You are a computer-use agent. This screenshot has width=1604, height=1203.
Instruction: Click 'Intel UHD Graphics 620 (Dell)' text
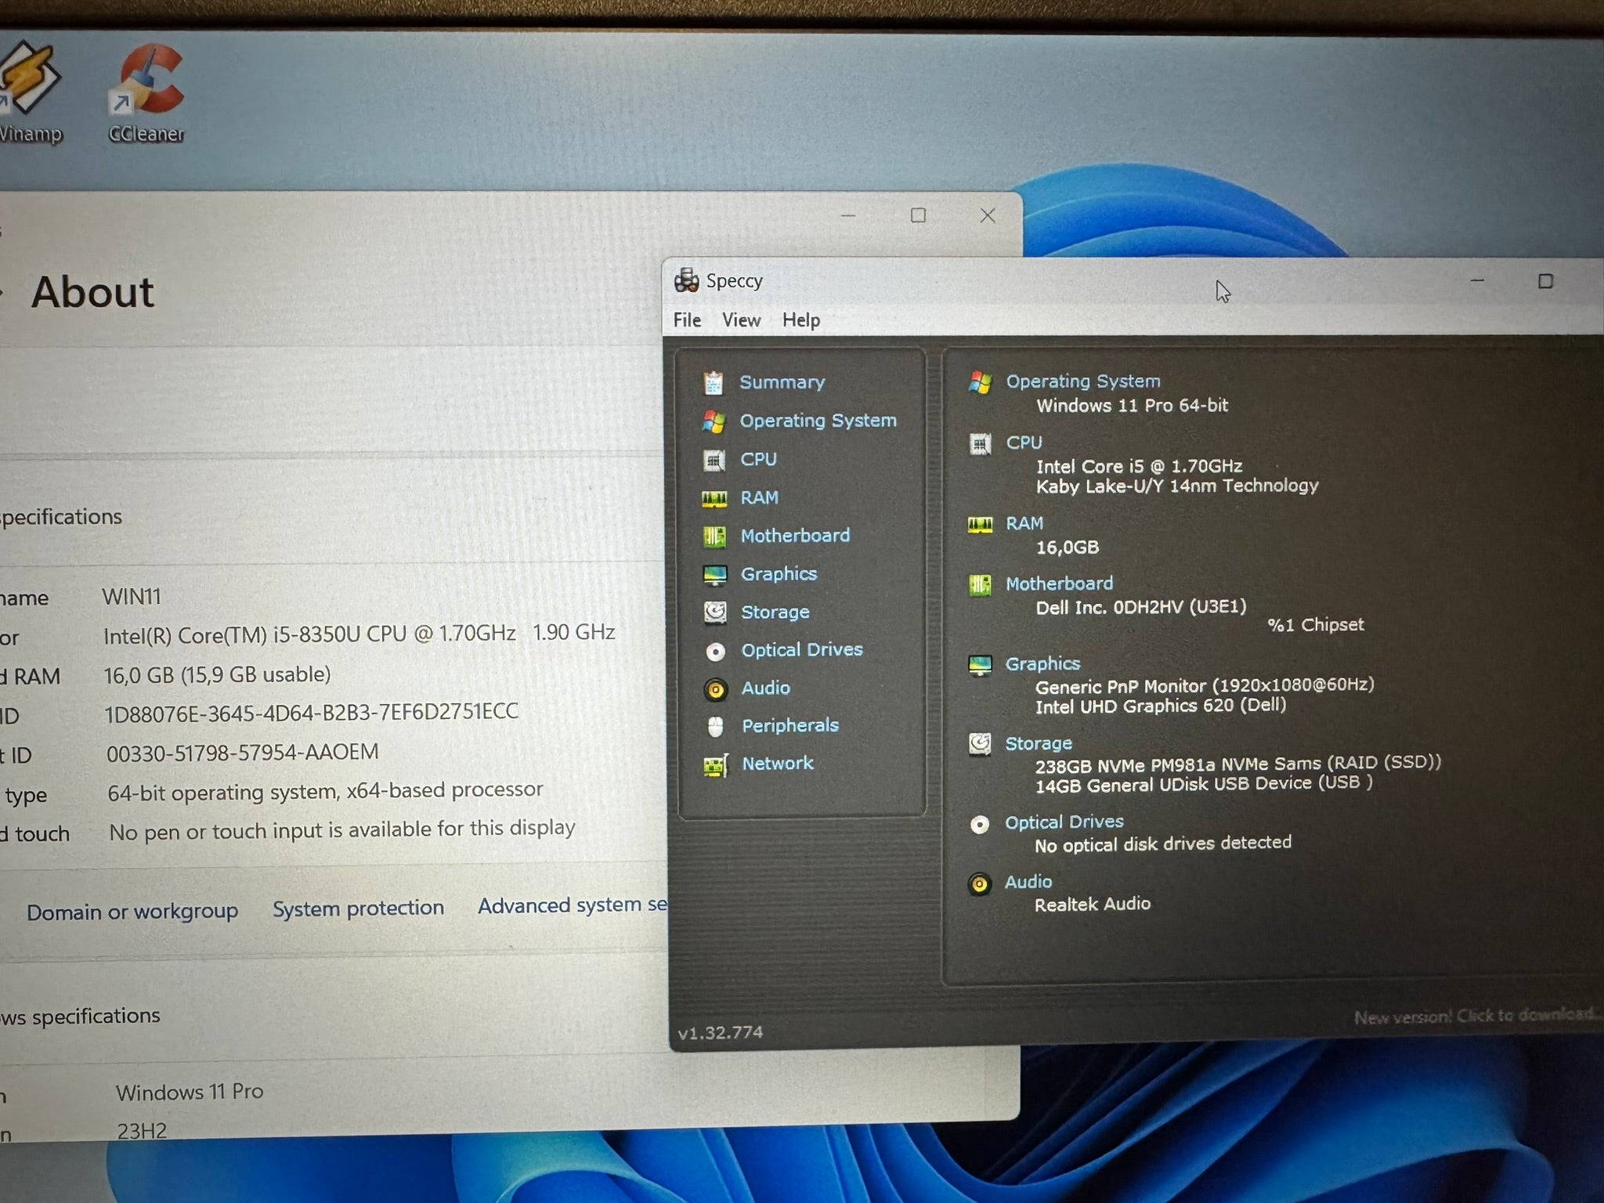[x=1161, y=706]
